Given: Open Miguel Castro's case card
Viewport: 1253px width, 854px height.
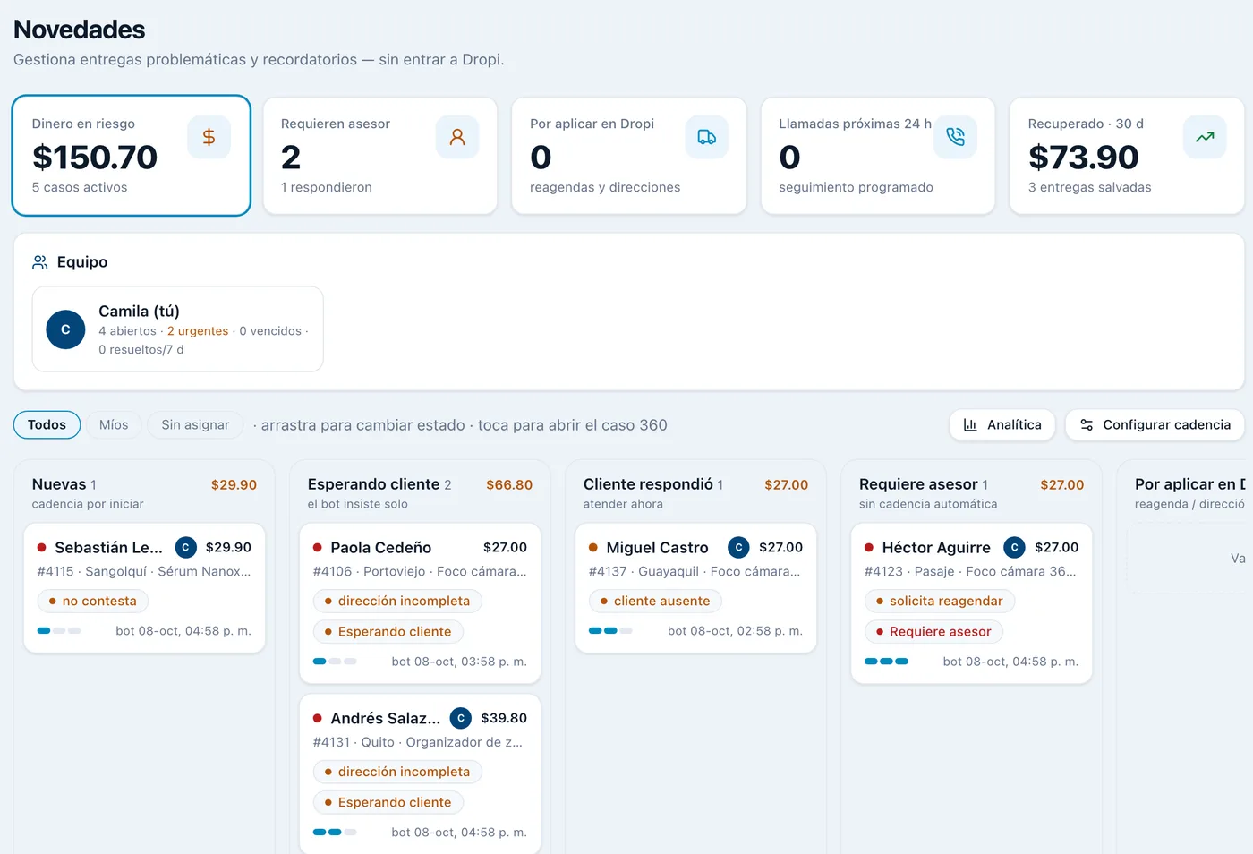Looking at the screenshot, I should point(695,588).
